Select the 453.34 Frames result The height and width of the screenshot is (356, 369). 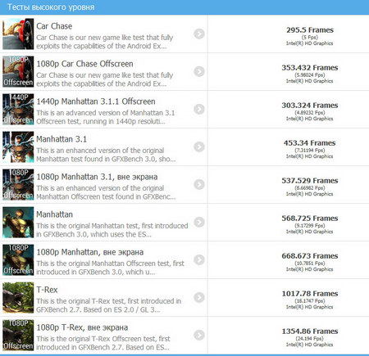pos(309,143)
